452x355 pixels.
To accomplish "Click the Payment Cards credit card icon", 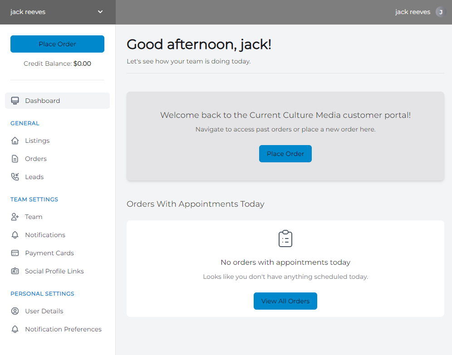I will click(15, 253).
